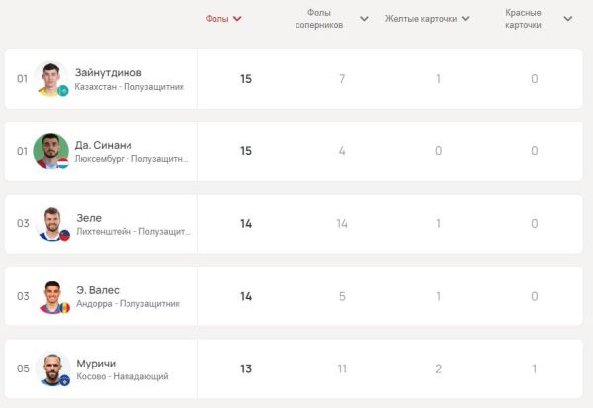Sort by the Фолы column header
Image resolution: width=593 pixels, height=408 pixels.
(217, 19)
